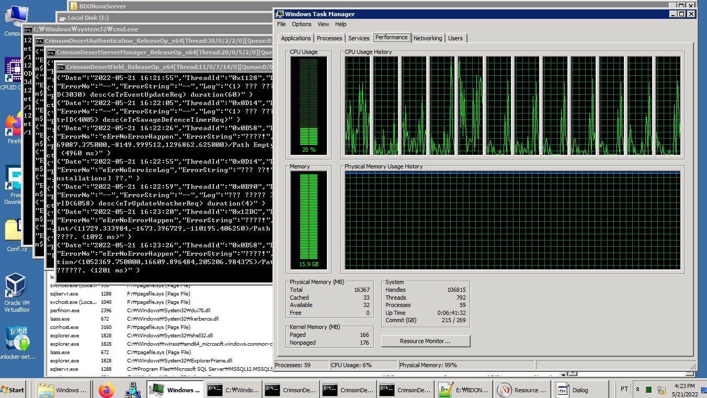Click the Physical Memory 99% status text
Image resolution: width=707 pixels, height=398 pixels.
click(x=428, y=365)
